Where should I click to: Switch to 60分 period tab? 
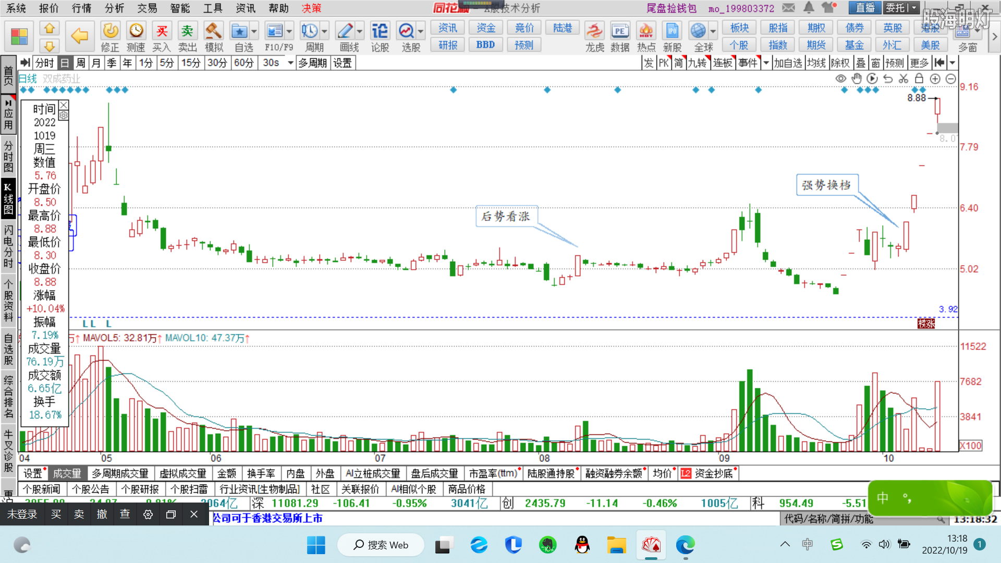(243, 63)
